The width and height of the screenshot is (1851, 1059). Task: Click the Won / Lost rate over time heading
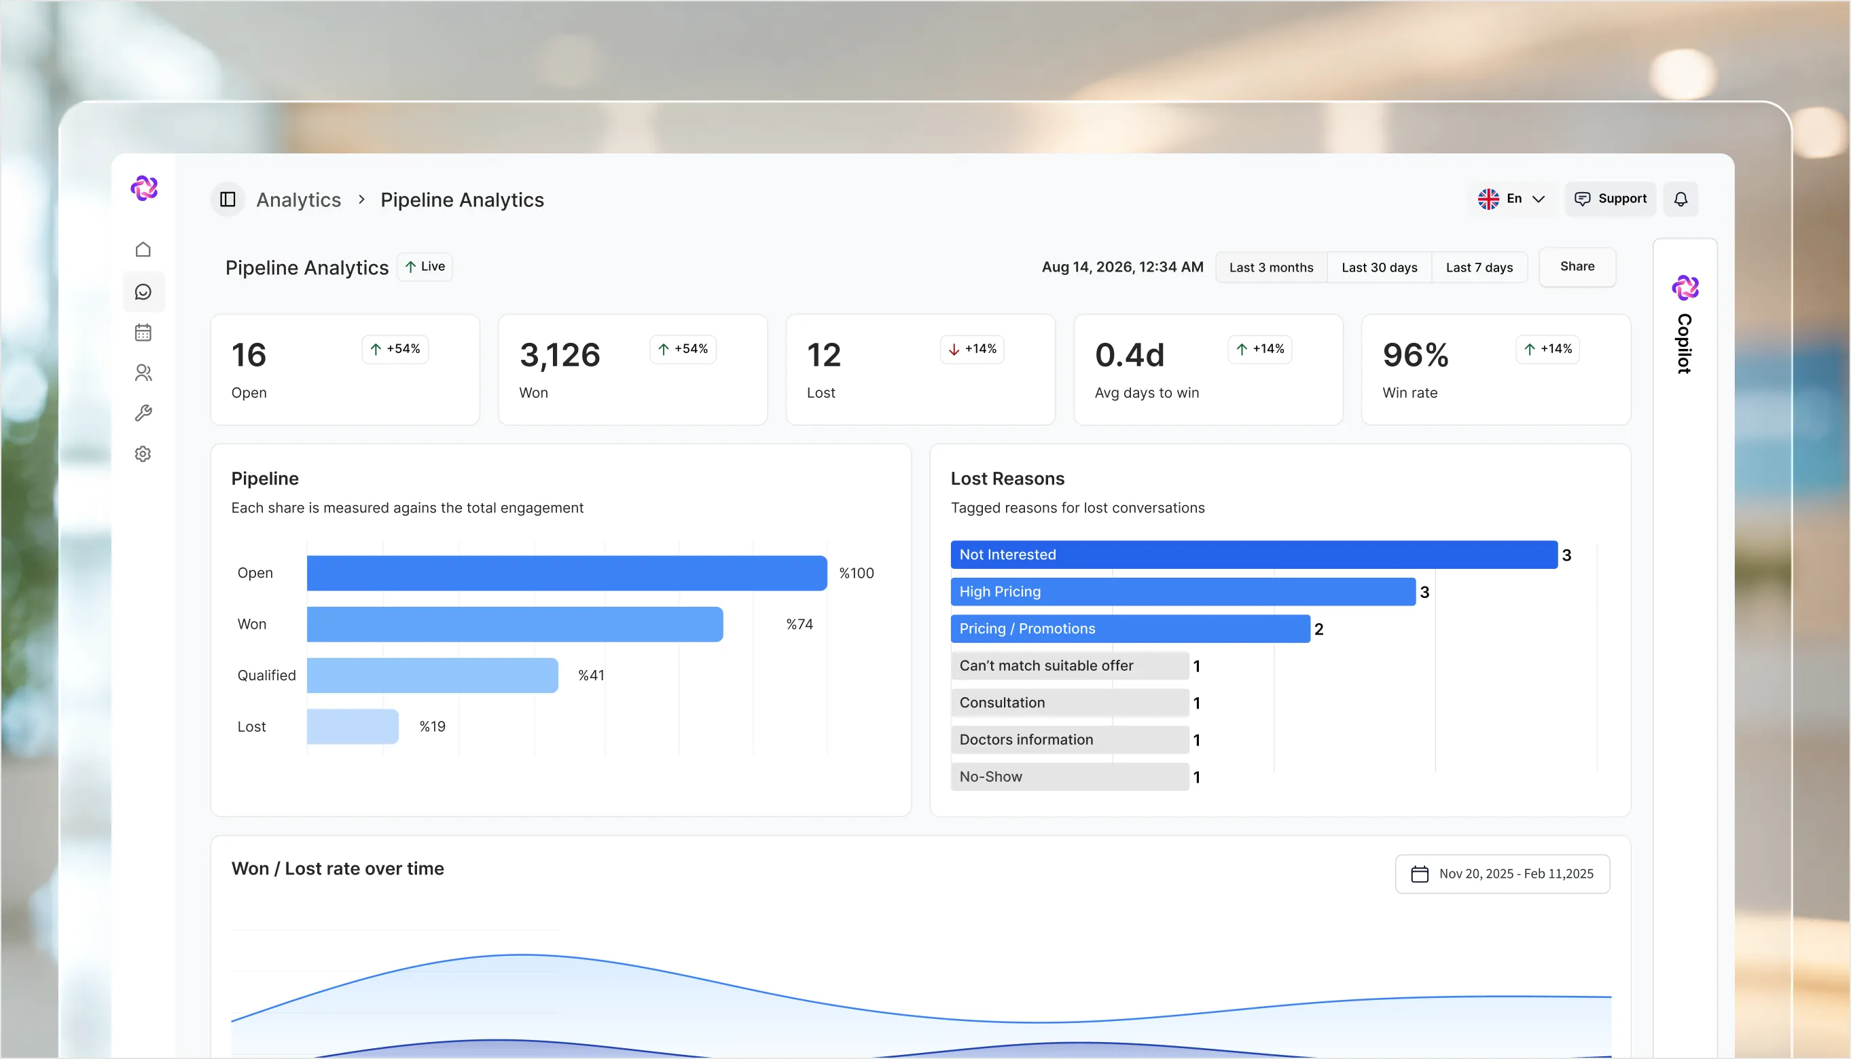[338, 868]
